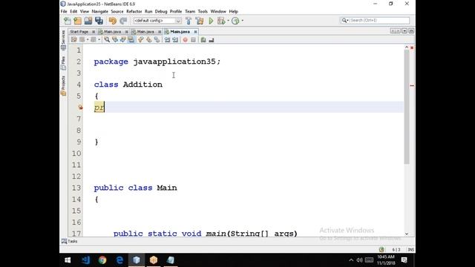This screenshot has height=267, width=475.
Task: Open the Run menu
Action: coord(148,12)
